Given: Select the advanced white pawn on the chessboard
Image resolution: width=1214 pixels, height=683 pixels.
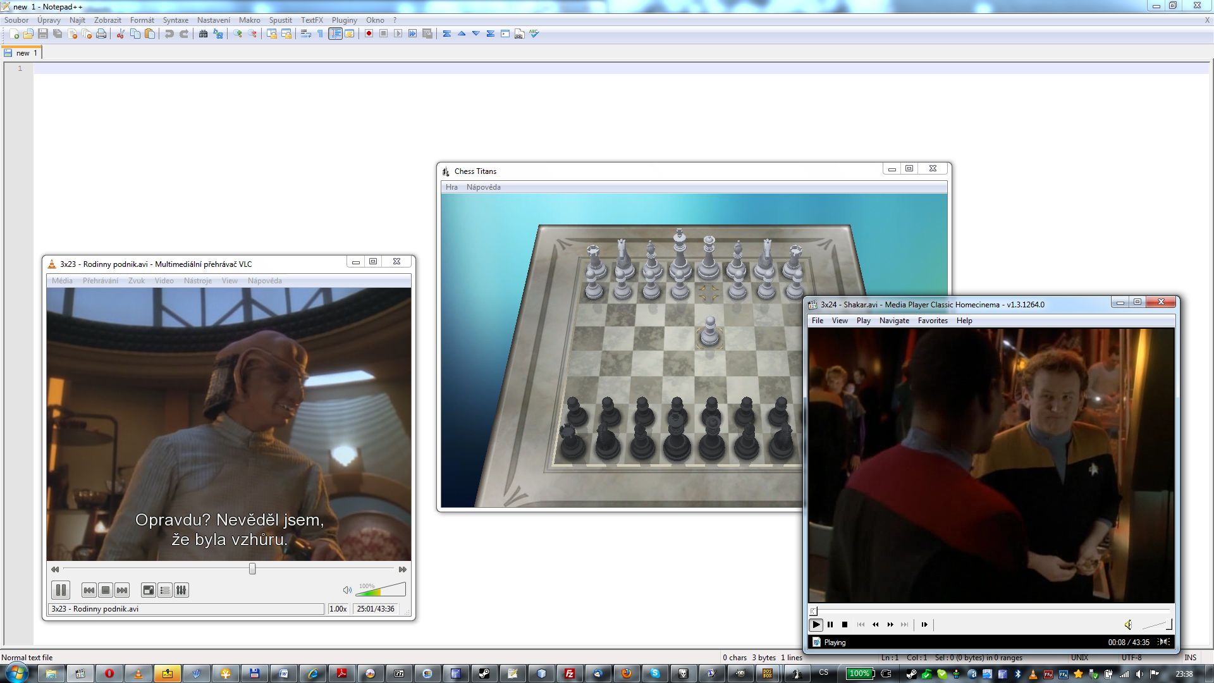Looking at the screenshot, I should point(710,331).
